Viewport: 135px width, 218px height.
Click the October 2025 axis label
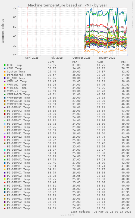pyautogui.click(x=81, y=58)
